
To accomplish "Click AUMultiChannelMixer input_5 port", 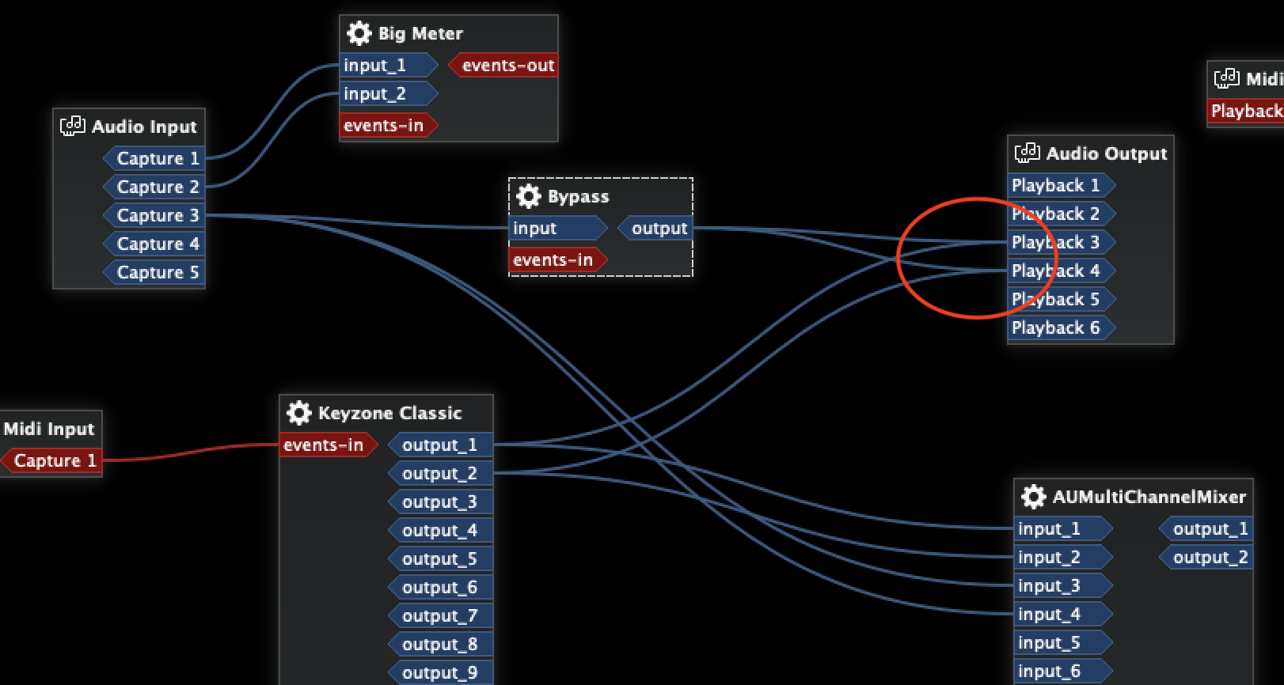I will pos(1063,642).
